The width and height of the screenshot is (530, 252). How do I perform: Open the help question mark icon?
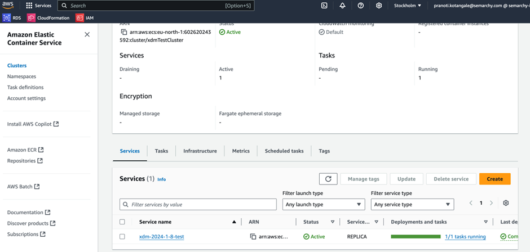click(361, 6)
